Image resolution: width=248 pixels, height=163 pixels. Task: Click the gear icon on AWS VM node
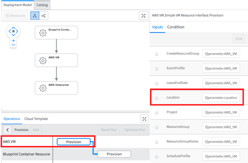coord(43,60)
